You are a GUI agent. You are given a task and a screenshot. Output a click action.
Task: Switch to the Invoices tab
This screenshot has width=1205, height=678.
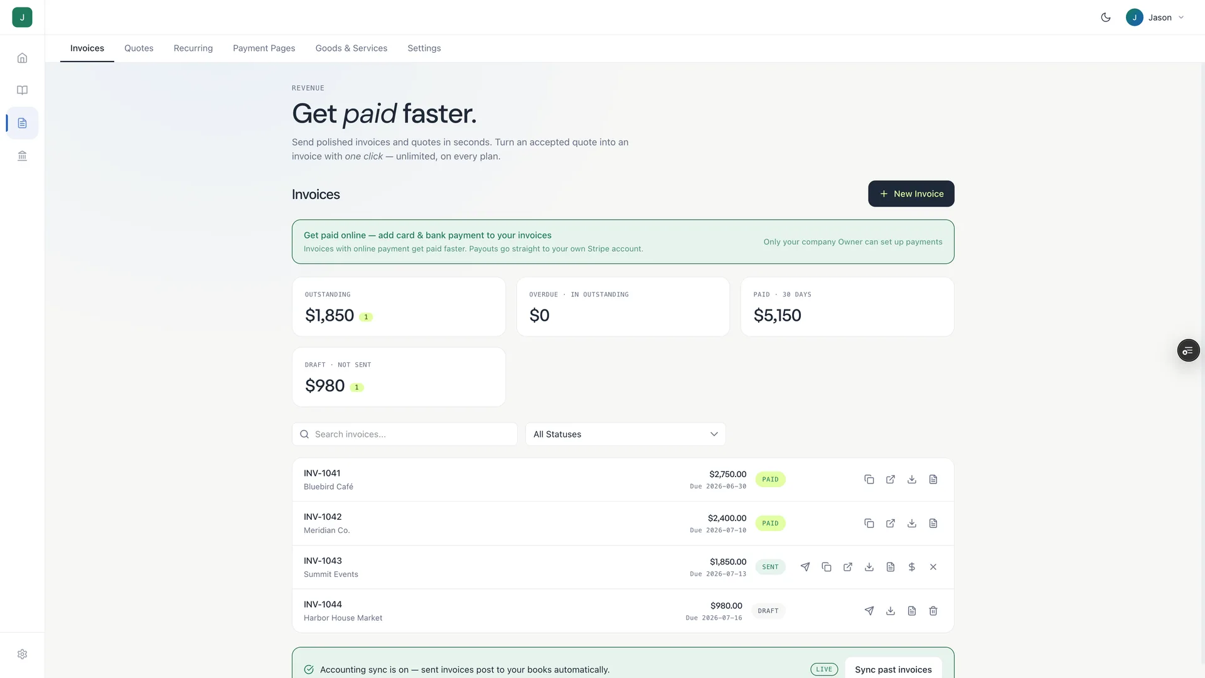click(x=87, y=48)
